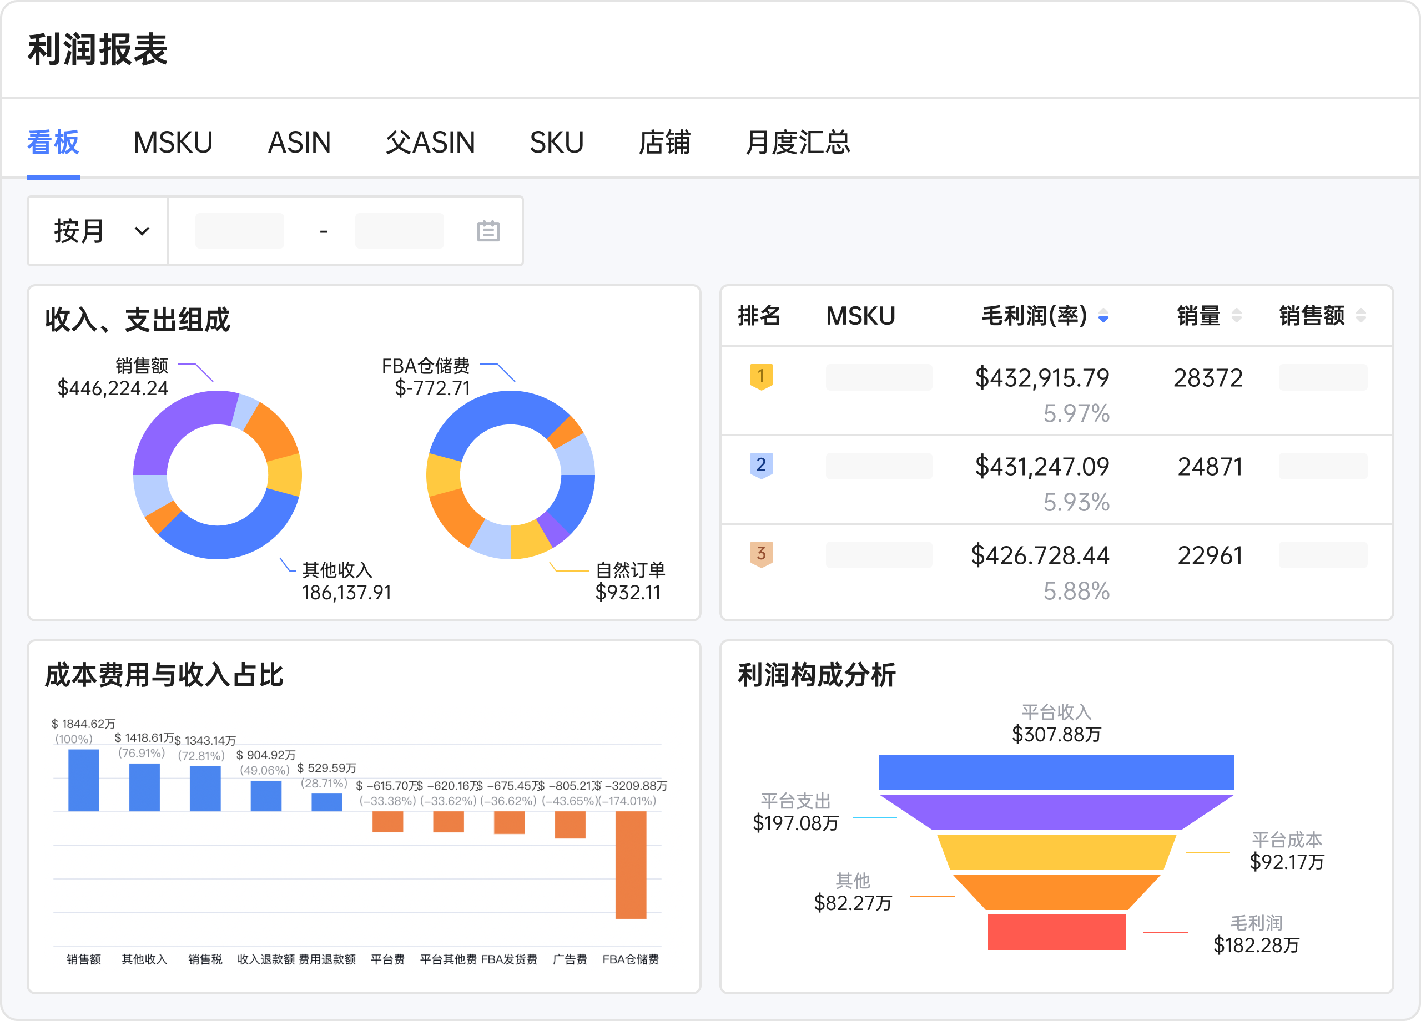This screenshot has width=1421, height=1021.
Task: Click the sort icon beside 销量
Action: tap(1237, 316)
